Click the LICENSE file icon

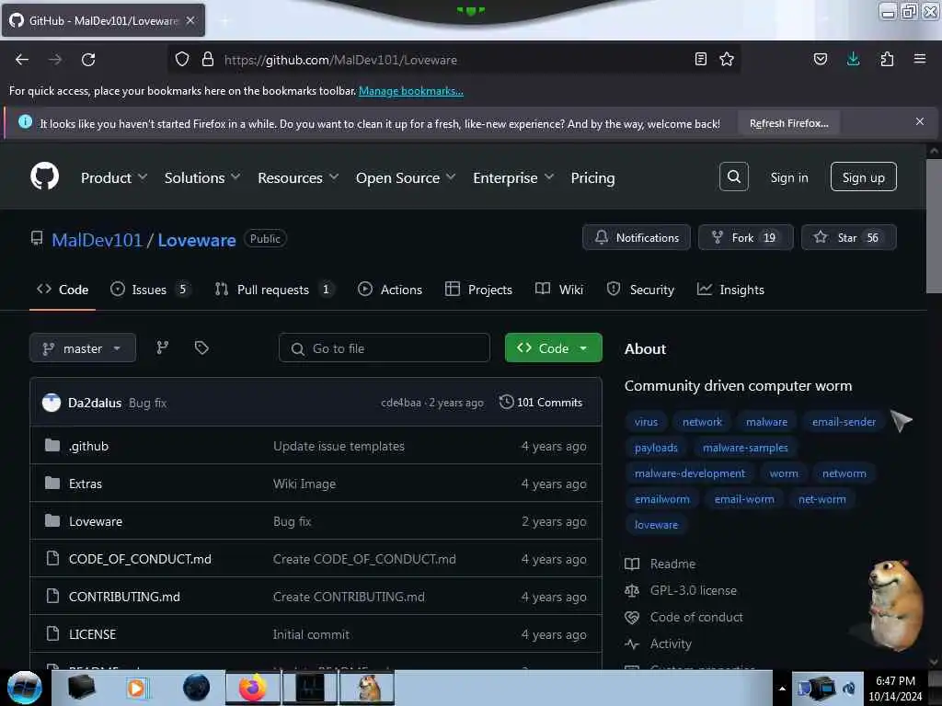pos(52,634)
